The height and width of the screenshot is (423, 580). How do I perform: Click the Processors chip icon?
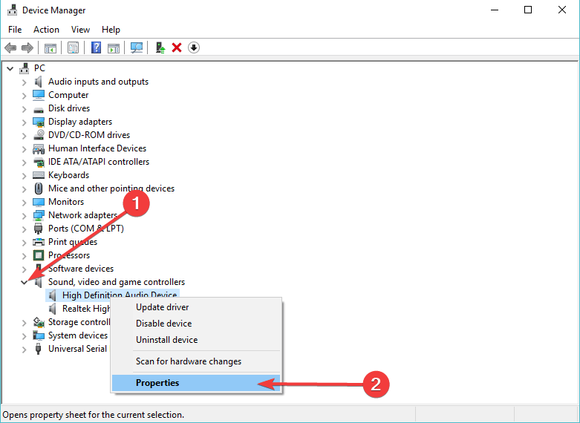39,255
